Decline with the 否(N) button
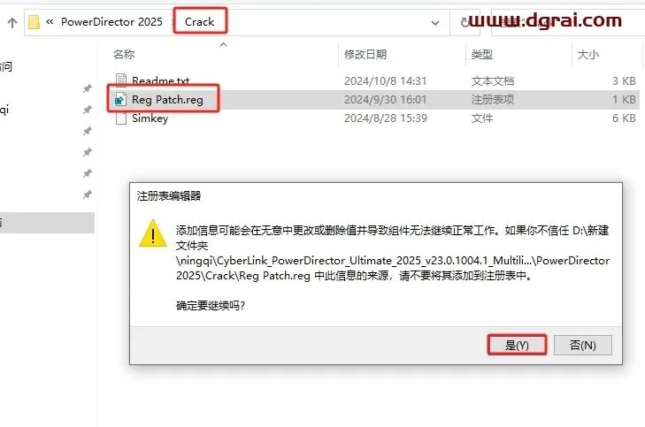The image size is (645, 427). click(582, 345)
